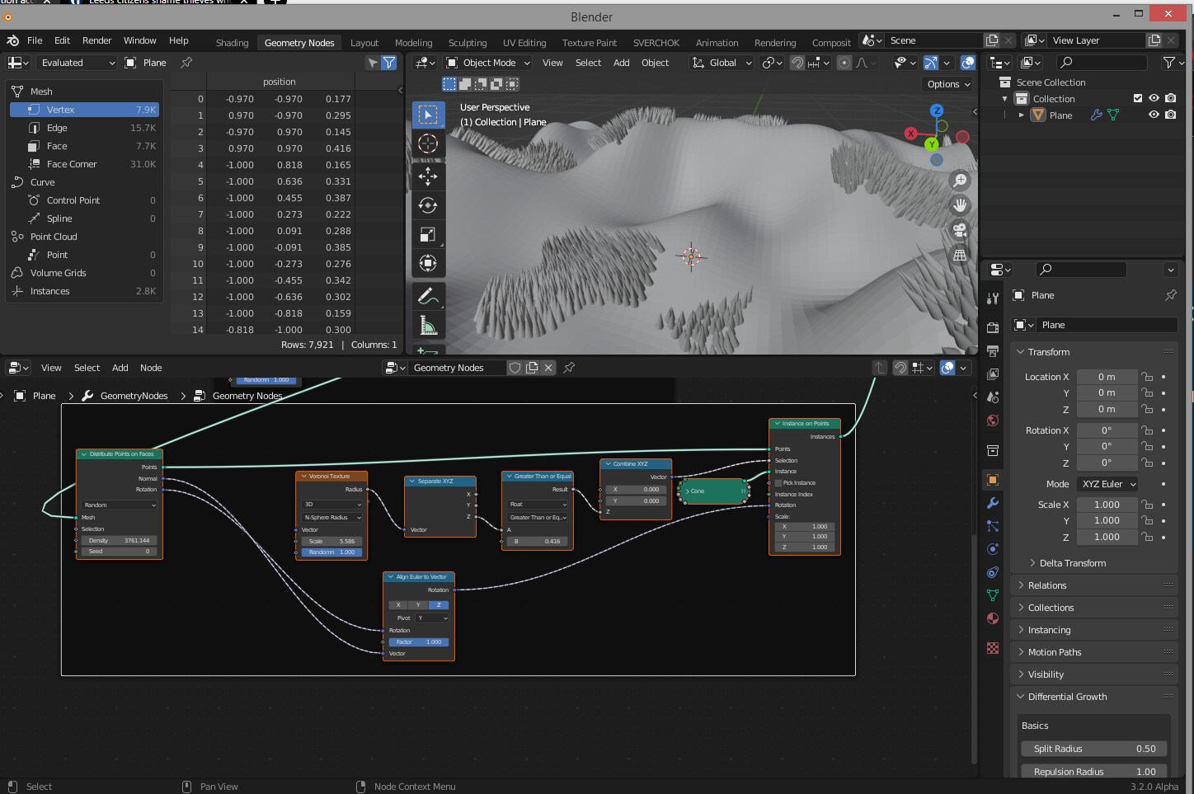
Task: Choose the Annotate pencil tool
Action: pyautogui.click(x=428, y=296)
